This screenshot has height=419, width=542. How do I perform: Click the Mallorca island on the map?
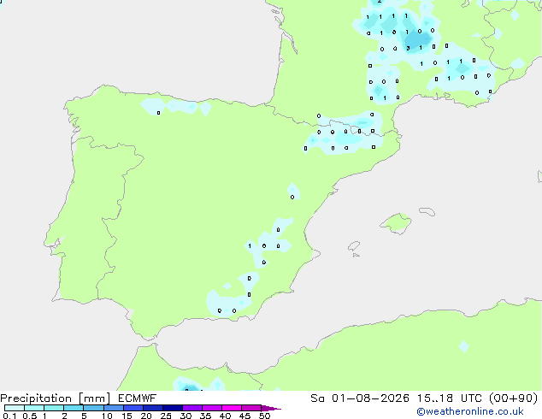point(397,223)
